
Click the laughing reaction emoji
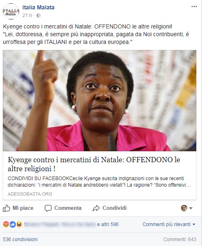pos(19,224)
